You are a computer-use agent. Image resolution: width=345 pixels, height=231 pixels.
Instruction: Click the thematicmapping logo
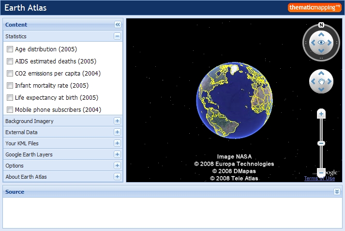coord(315,7)
